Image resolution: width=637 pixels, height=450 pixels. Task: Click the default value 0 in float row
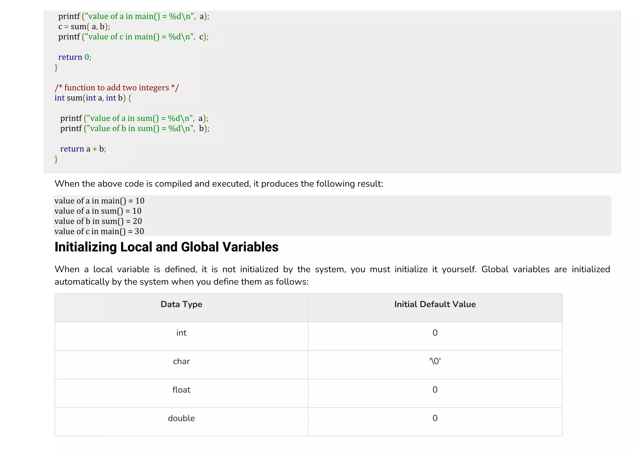(435, 390)
